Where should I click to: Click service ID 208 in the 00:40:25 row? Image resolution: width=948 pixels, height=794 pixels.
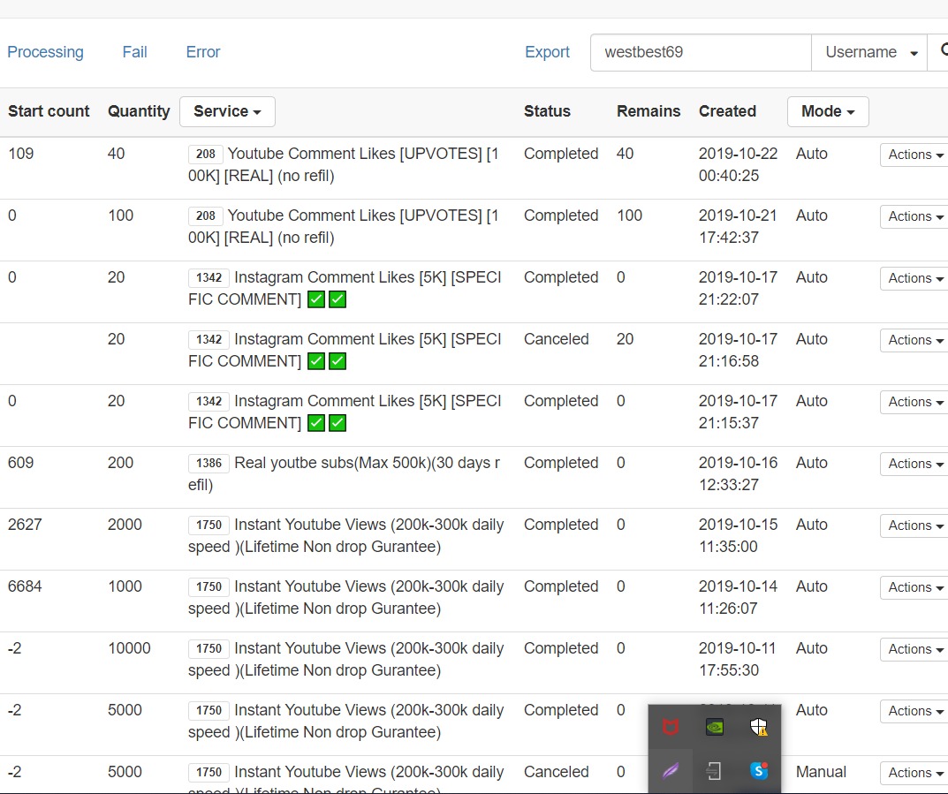[206, 154]
